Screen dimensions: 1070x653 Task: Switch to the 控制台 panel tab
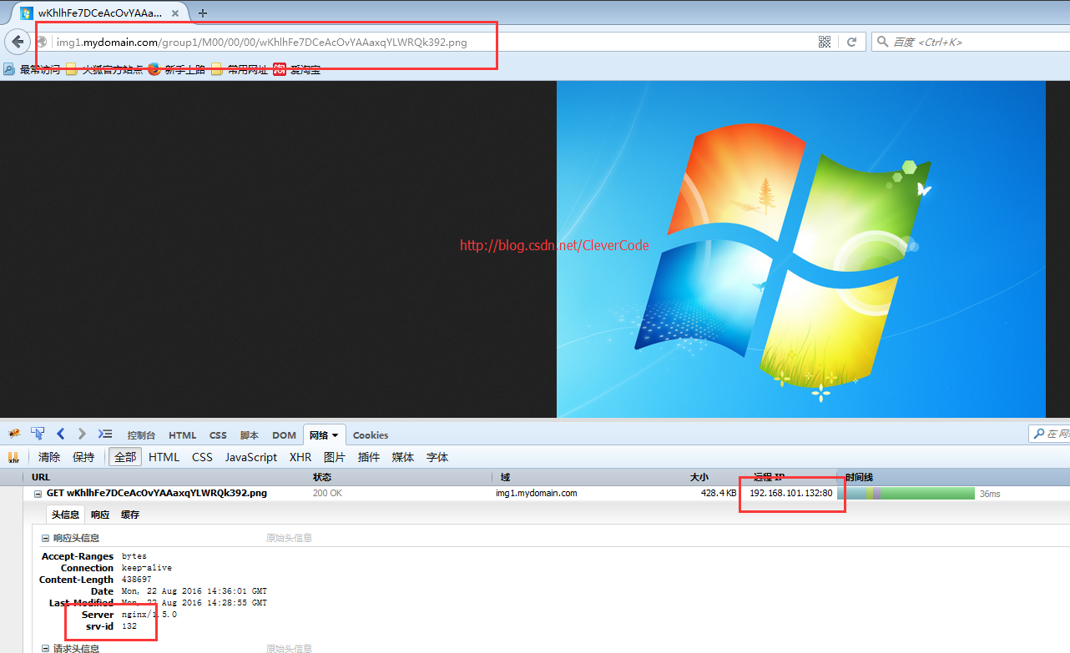[x=141, y=435]
